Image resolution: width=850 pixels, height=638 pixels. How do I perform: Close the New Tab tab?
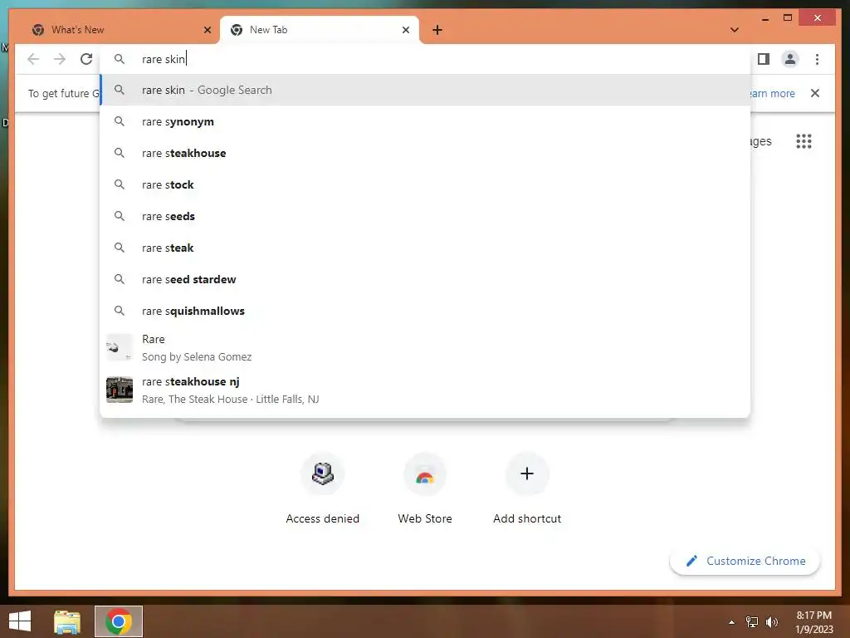(x=405, y=30)
